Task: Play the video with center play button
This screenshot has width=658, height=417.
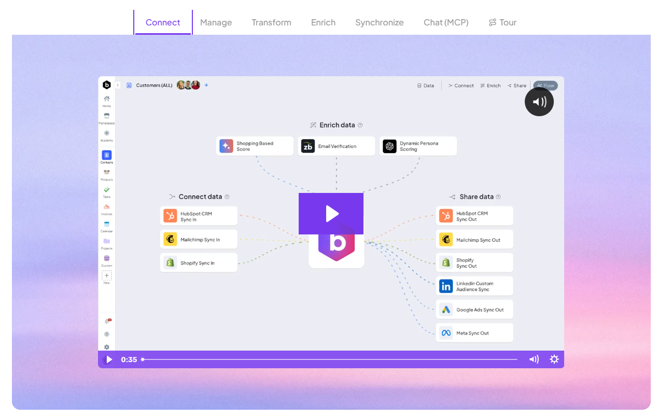Action: 331,214
